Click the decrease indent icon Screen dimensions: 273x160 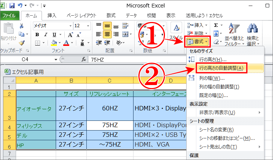point(99,43)
